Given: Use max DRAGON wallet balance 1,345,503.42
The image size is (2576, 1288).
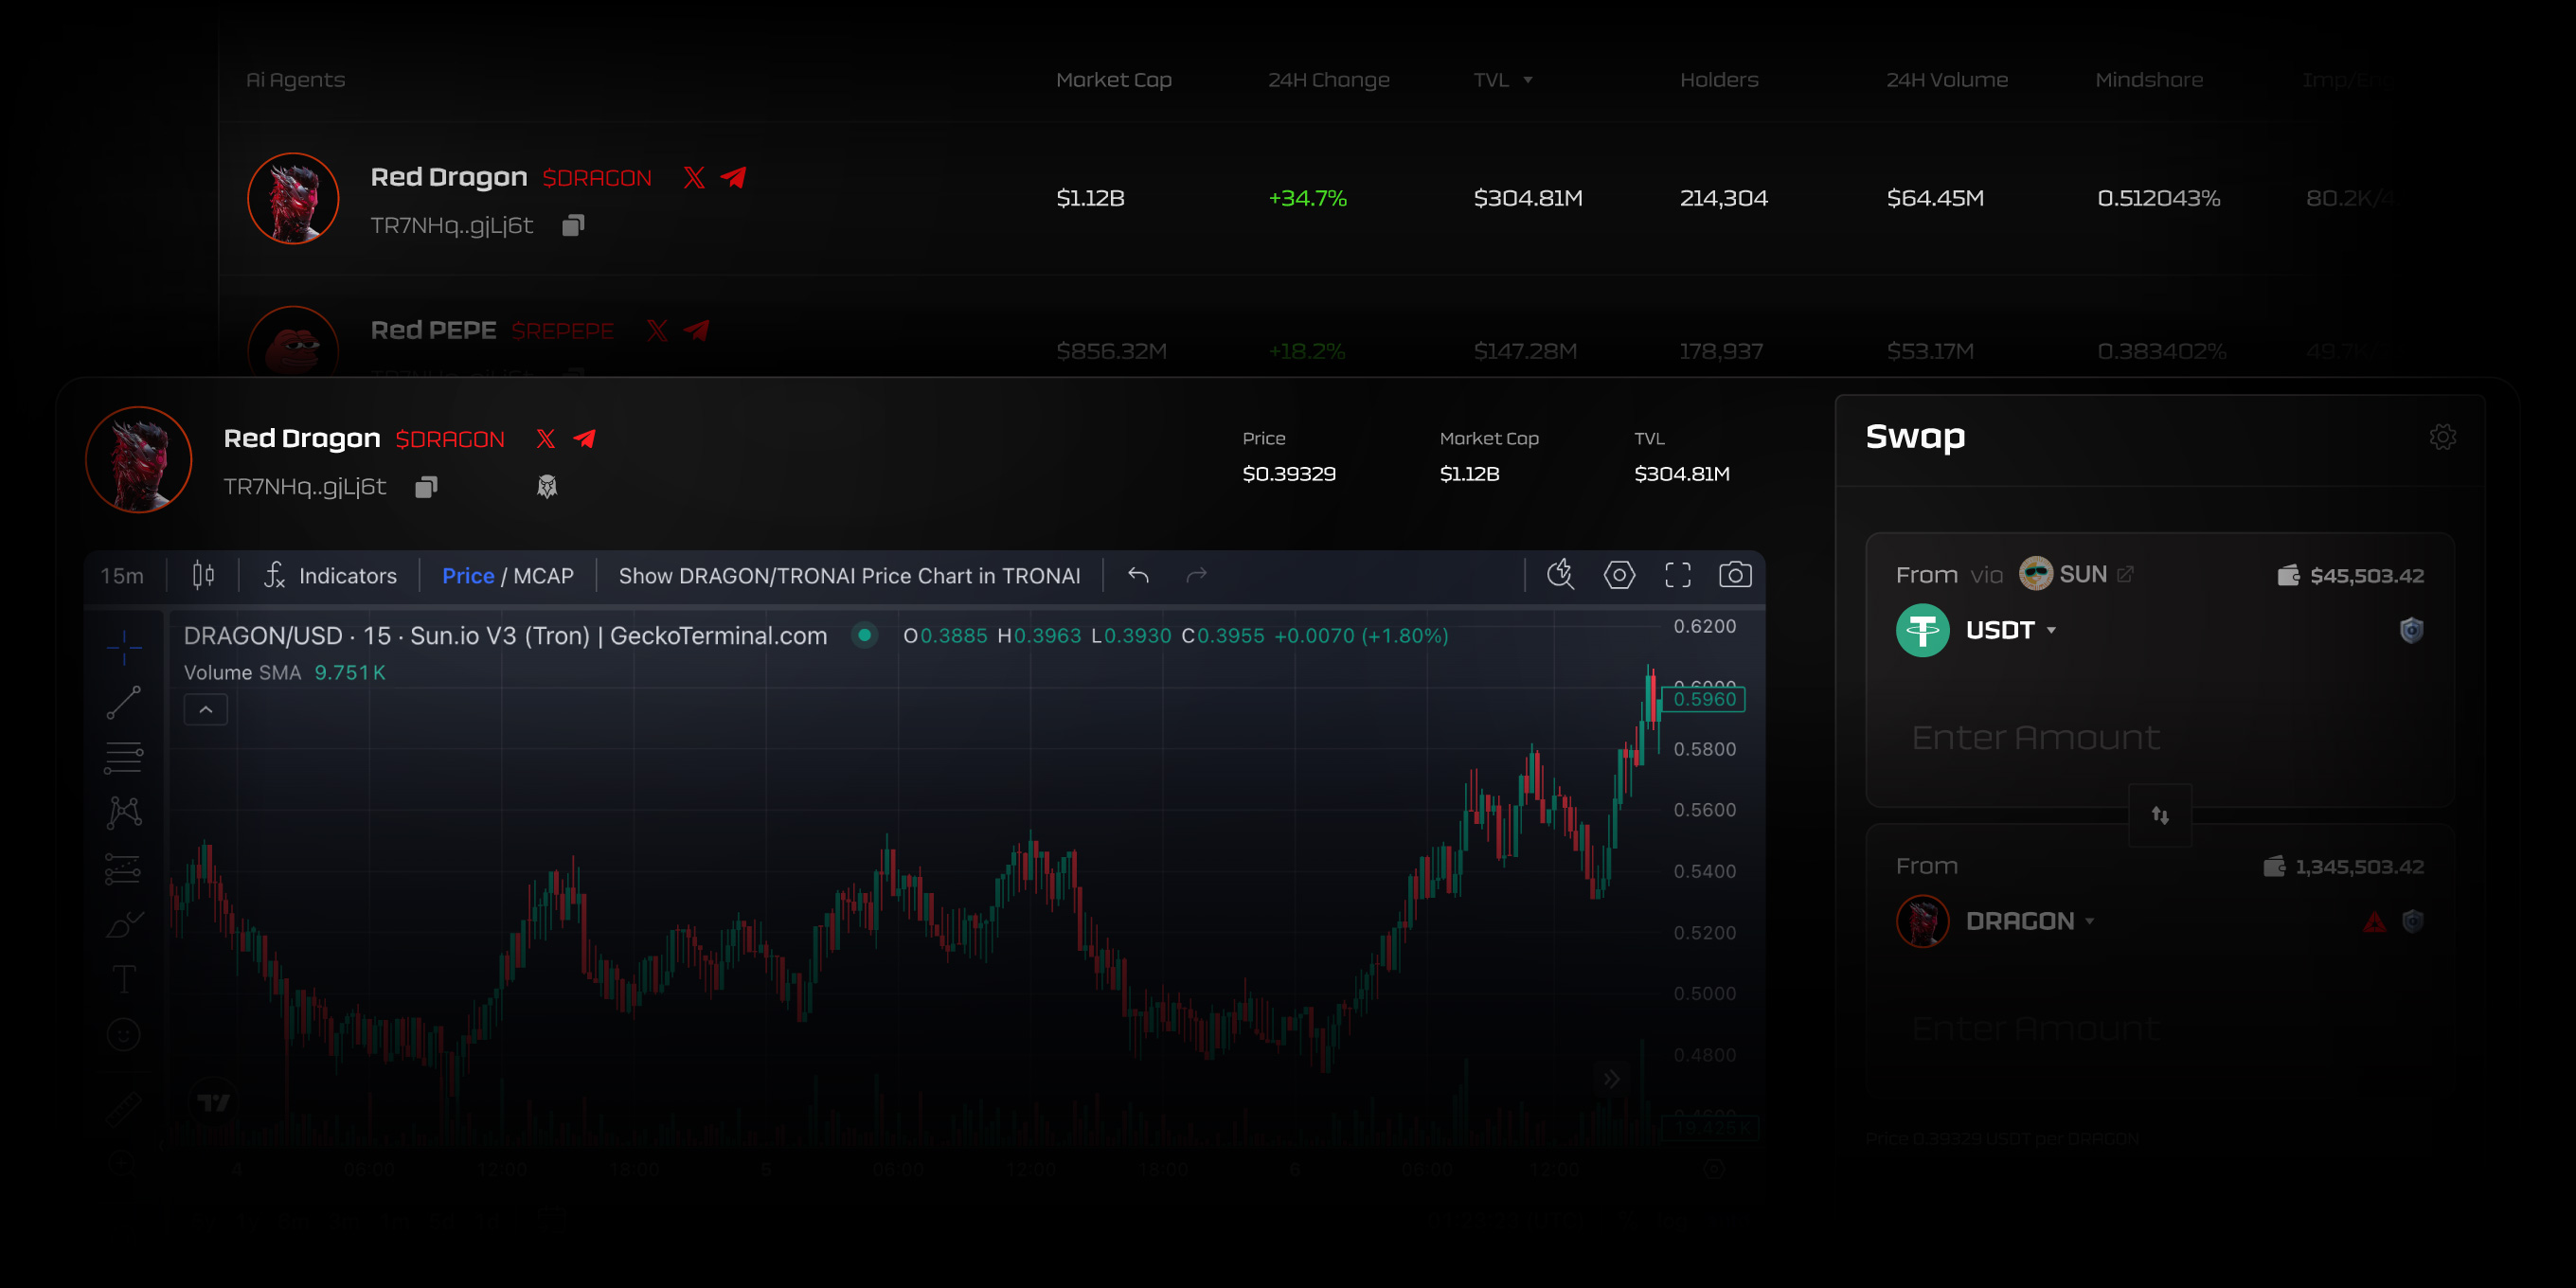Looking at the screenshot, I should click(2343, 866).
